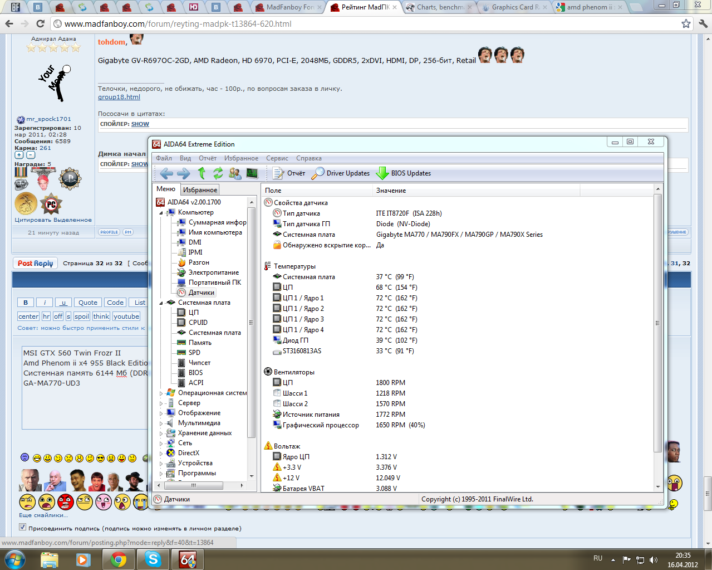Expand the Мультимедиа tree node
Screen dimensions: 712x570
(161, 423)
